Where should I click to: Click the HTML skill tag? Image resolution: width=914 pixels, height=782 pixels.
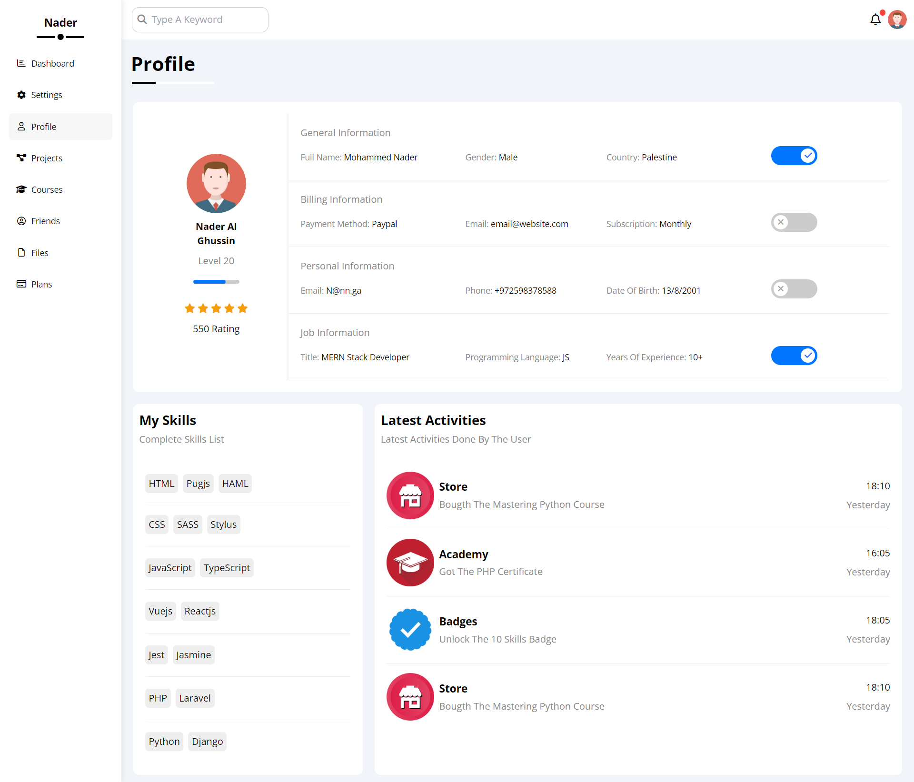coord(161,484)
